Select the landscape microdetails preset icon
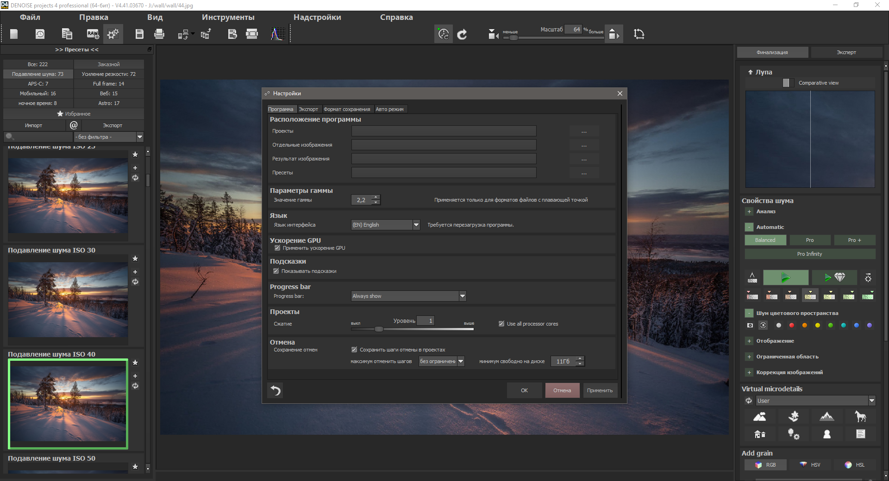 click(760, 417)
